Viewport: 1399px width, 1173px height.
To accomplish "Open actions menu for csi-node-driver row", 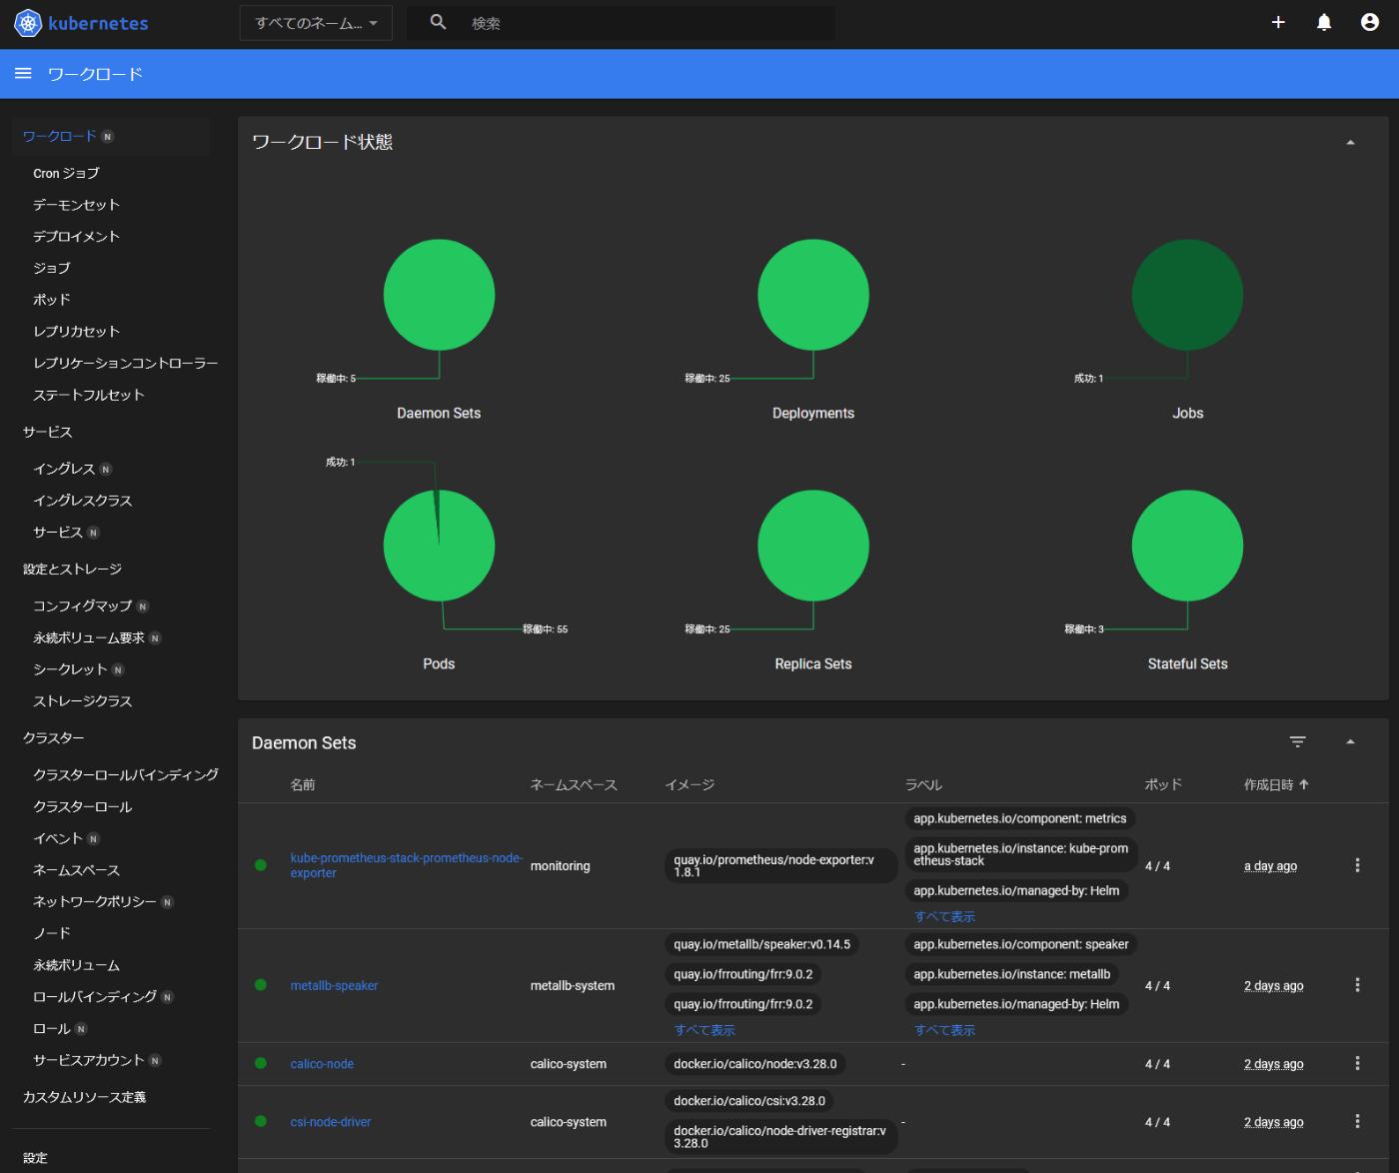I will 1357,1121.
